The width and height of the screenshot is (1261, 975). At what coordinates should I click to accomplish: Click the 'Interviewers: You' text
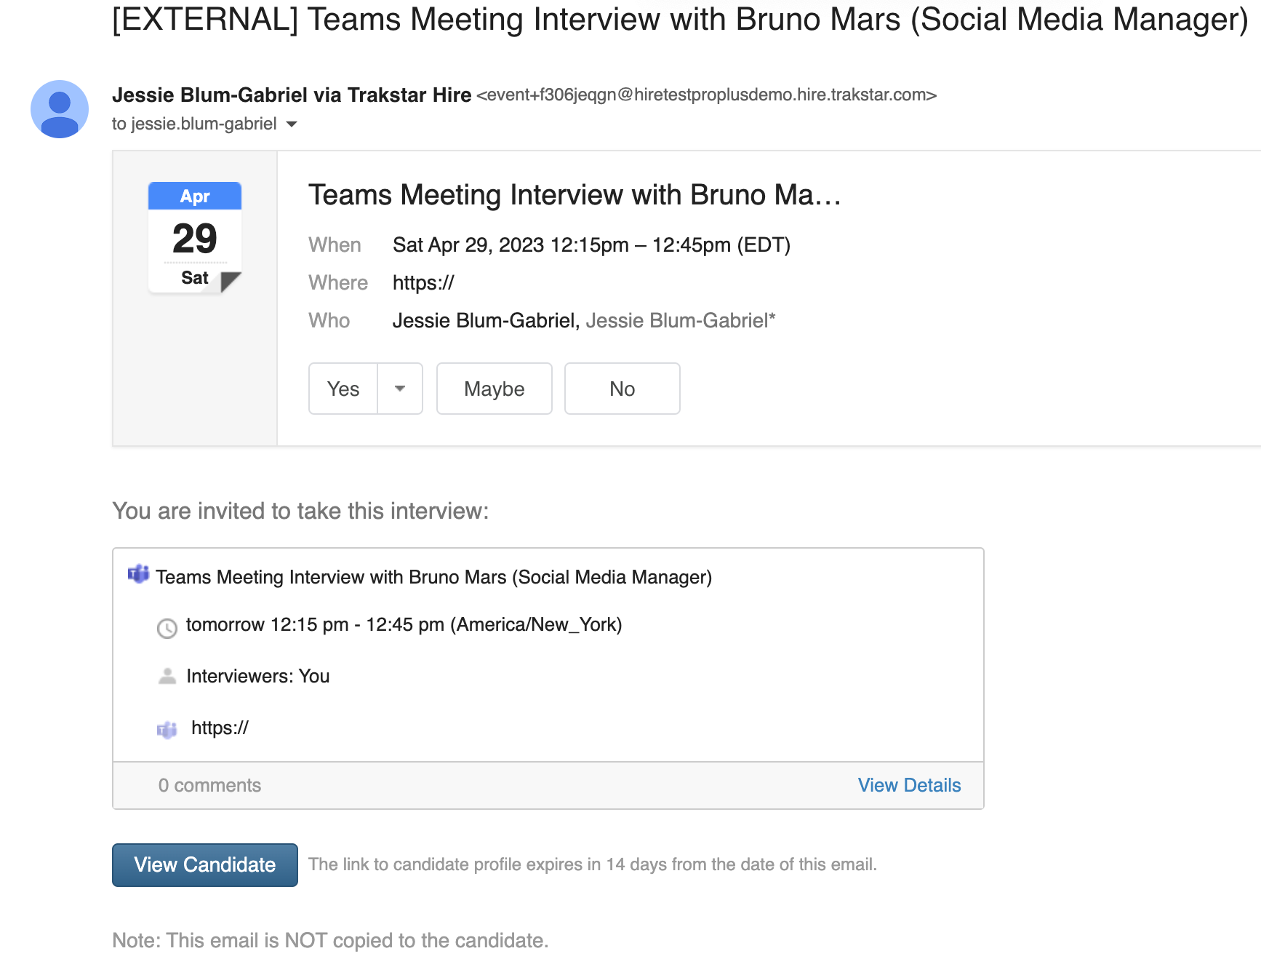[x=258, y=676]
